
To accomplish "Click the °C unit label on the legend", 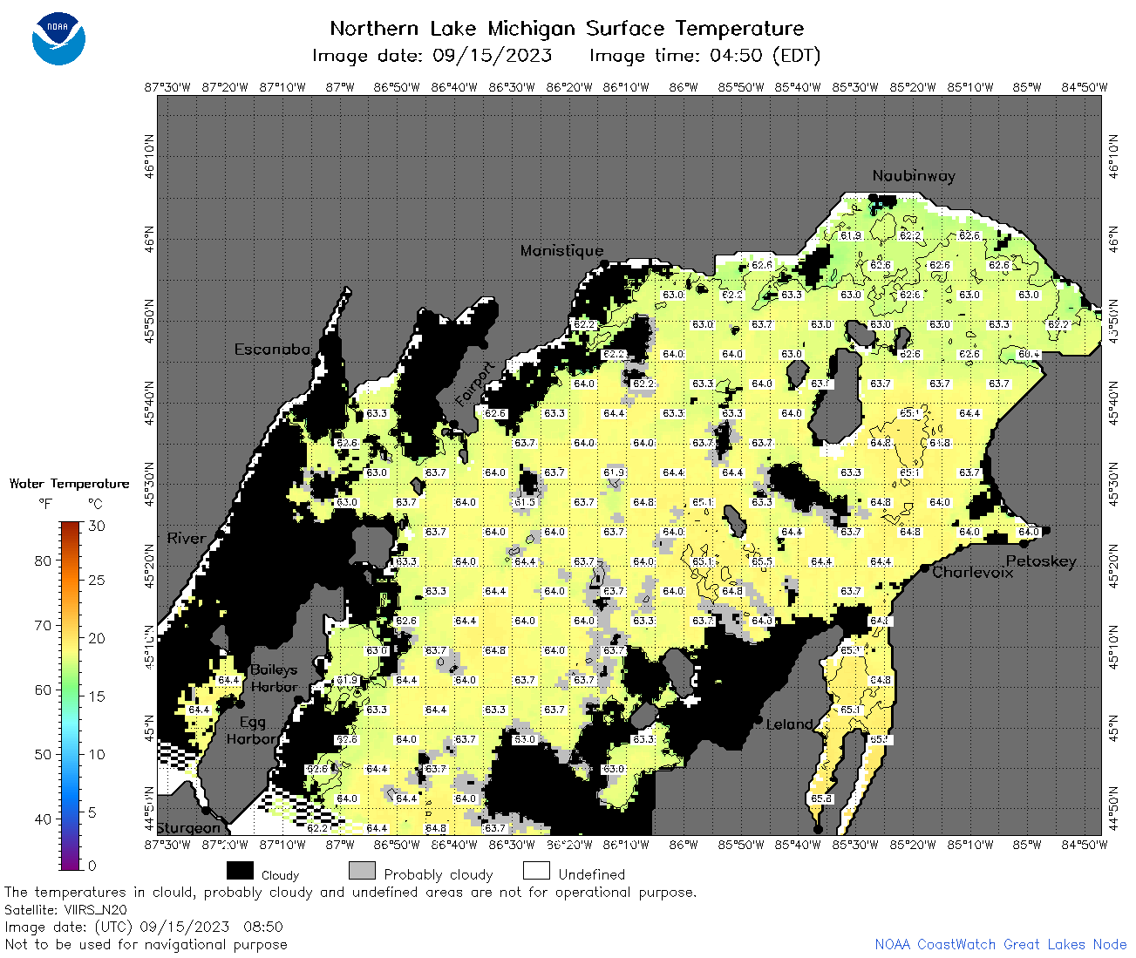I will [95, 504].
